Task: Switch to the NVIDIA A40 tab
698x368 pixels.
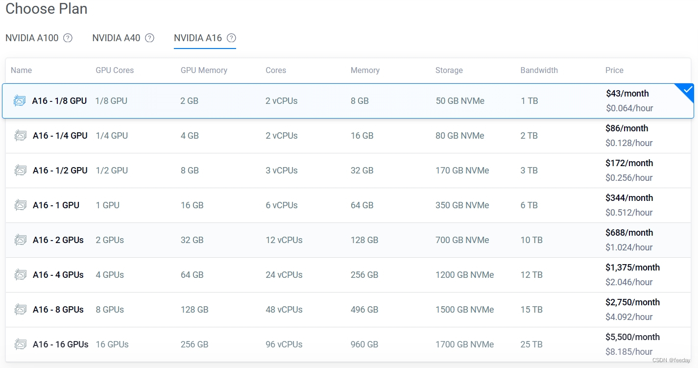Action: pyautogui.click(x=116, y=38)
